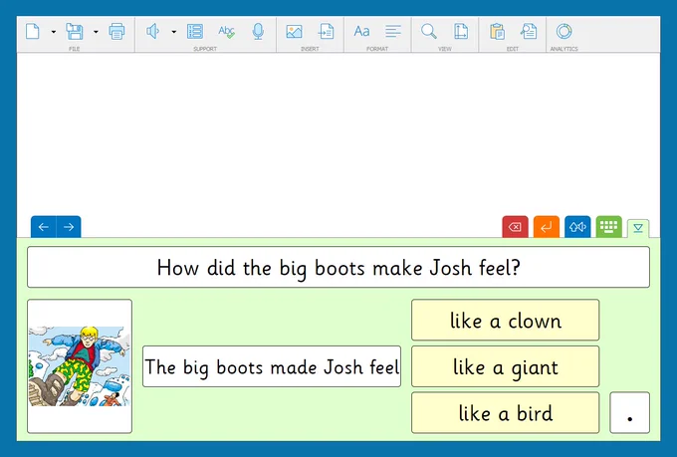
Task: Insert a picture with the image icon
Action: [294, 32]
